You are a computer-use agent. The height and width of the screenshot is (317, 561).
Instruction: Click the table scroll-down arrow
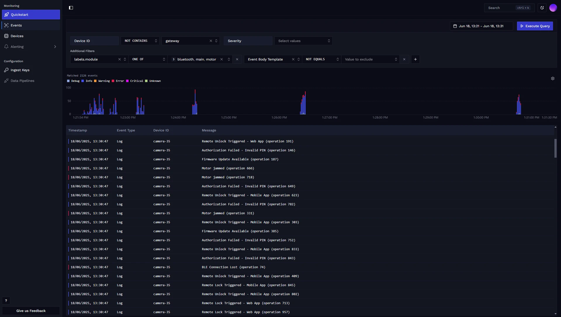tap(555, 313)
